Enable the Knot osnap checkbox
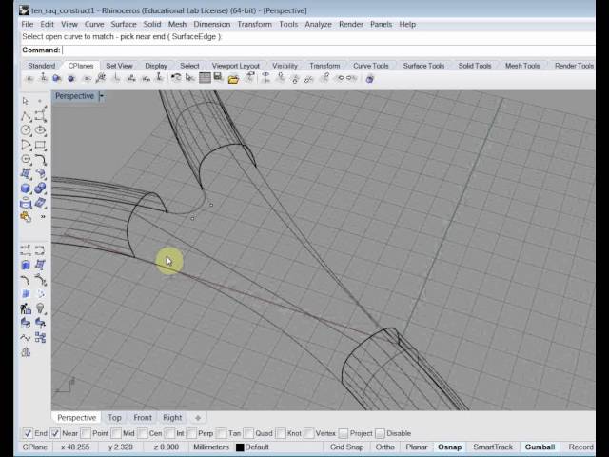This screenshot has width=609, height=457. pyautogui.click(x=281, y=433)
